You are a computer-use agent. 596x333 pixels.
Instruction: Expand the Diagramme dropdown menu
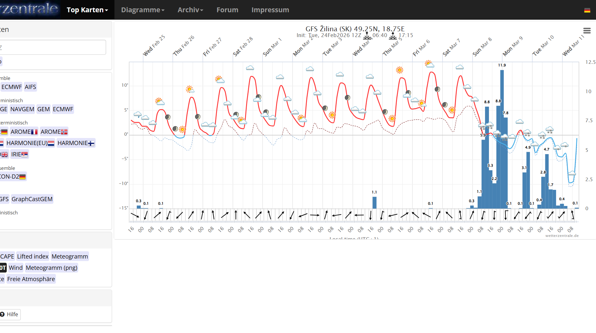pos(143,10)
